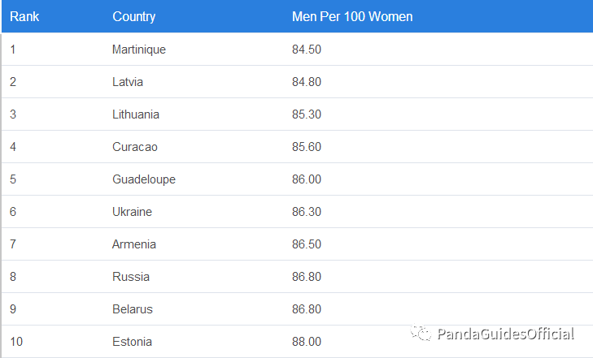Click the 88.00 value for Estonia
The height and width of the screenshot is (358, 593).
(307, 342)
